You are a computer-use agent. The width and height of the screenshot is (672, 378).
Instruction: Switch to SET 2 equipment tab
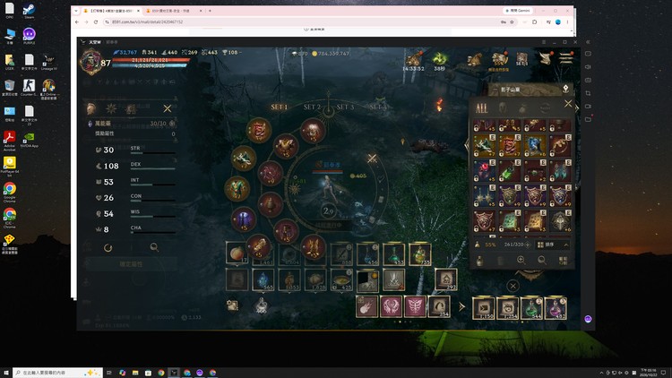click(x=312, y=107)
